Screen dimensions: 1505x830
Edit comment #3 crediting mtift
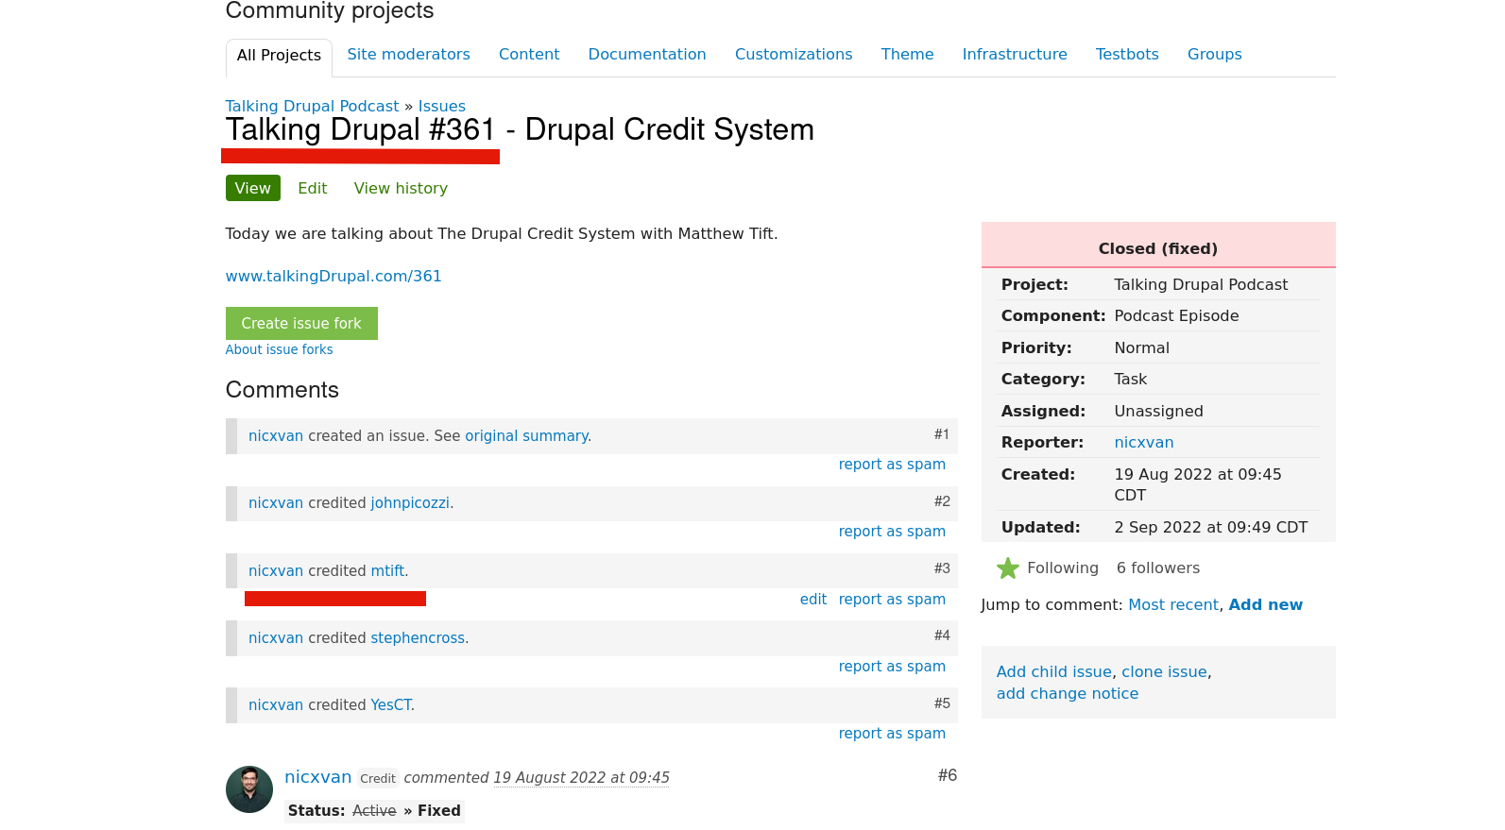[x=812, y=600]
